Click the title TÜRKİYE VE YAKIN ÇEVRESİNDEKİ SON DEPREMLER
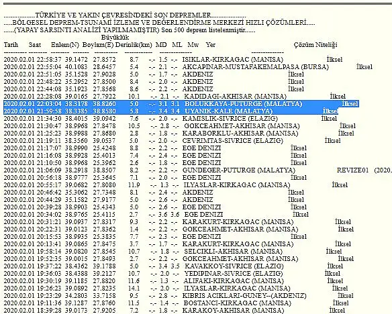The width and height of the screenshot is (392, 314). click(x=123, y=15)
